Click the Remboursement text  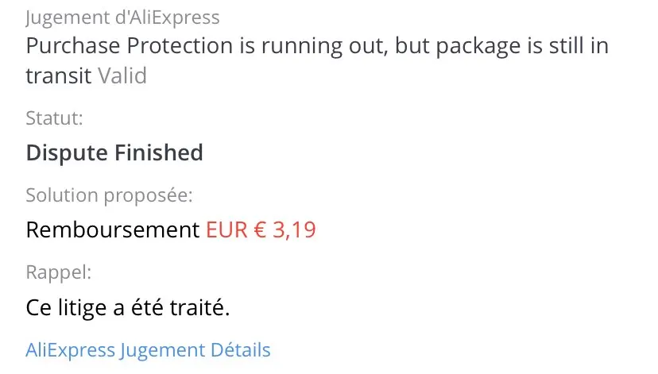[x=112, y=230]
